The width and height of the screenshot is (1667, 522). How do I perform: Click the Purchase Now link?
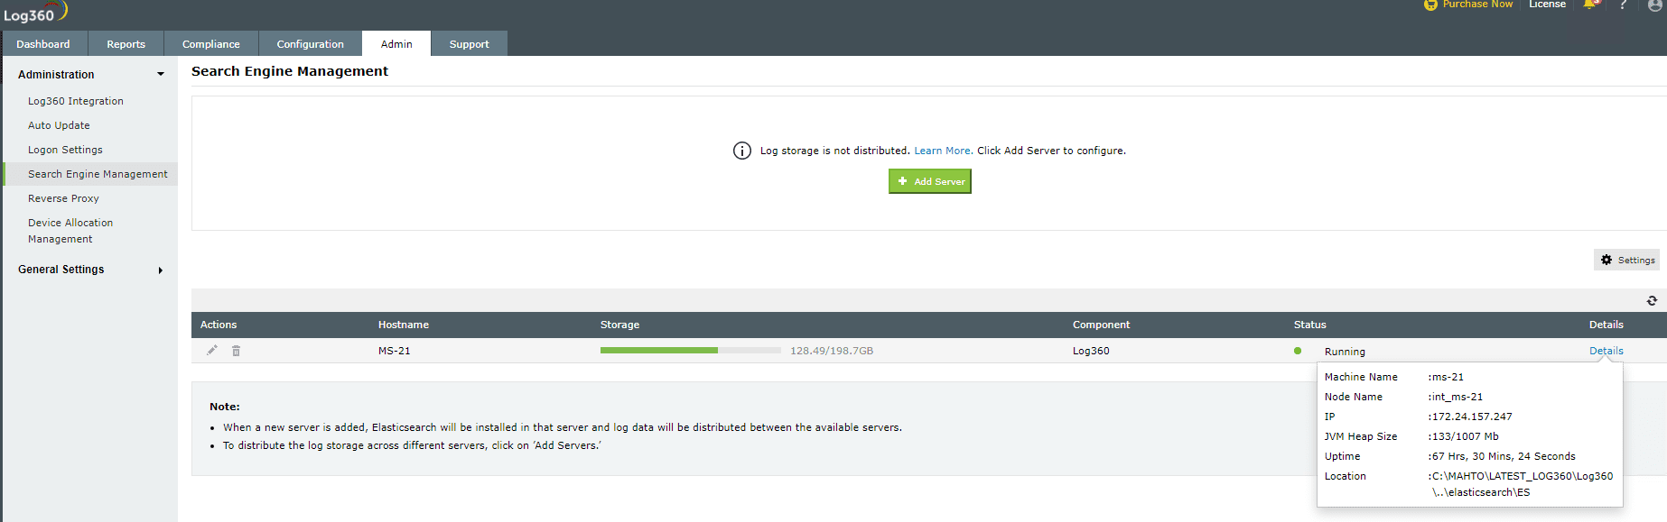[x=1477, y=5]
